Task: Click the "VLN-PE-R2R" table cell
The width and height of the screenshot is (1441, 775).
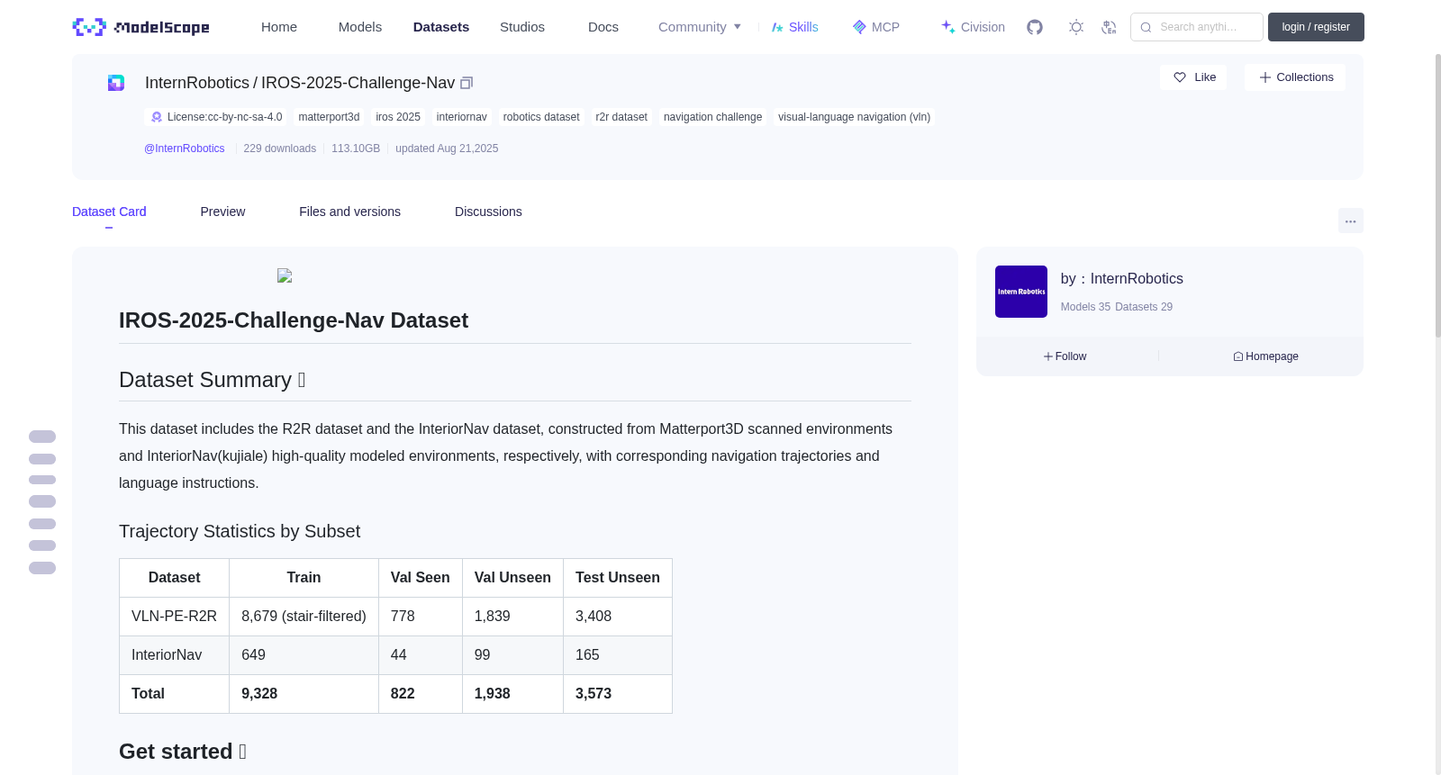Action: [x=174, y=617]
